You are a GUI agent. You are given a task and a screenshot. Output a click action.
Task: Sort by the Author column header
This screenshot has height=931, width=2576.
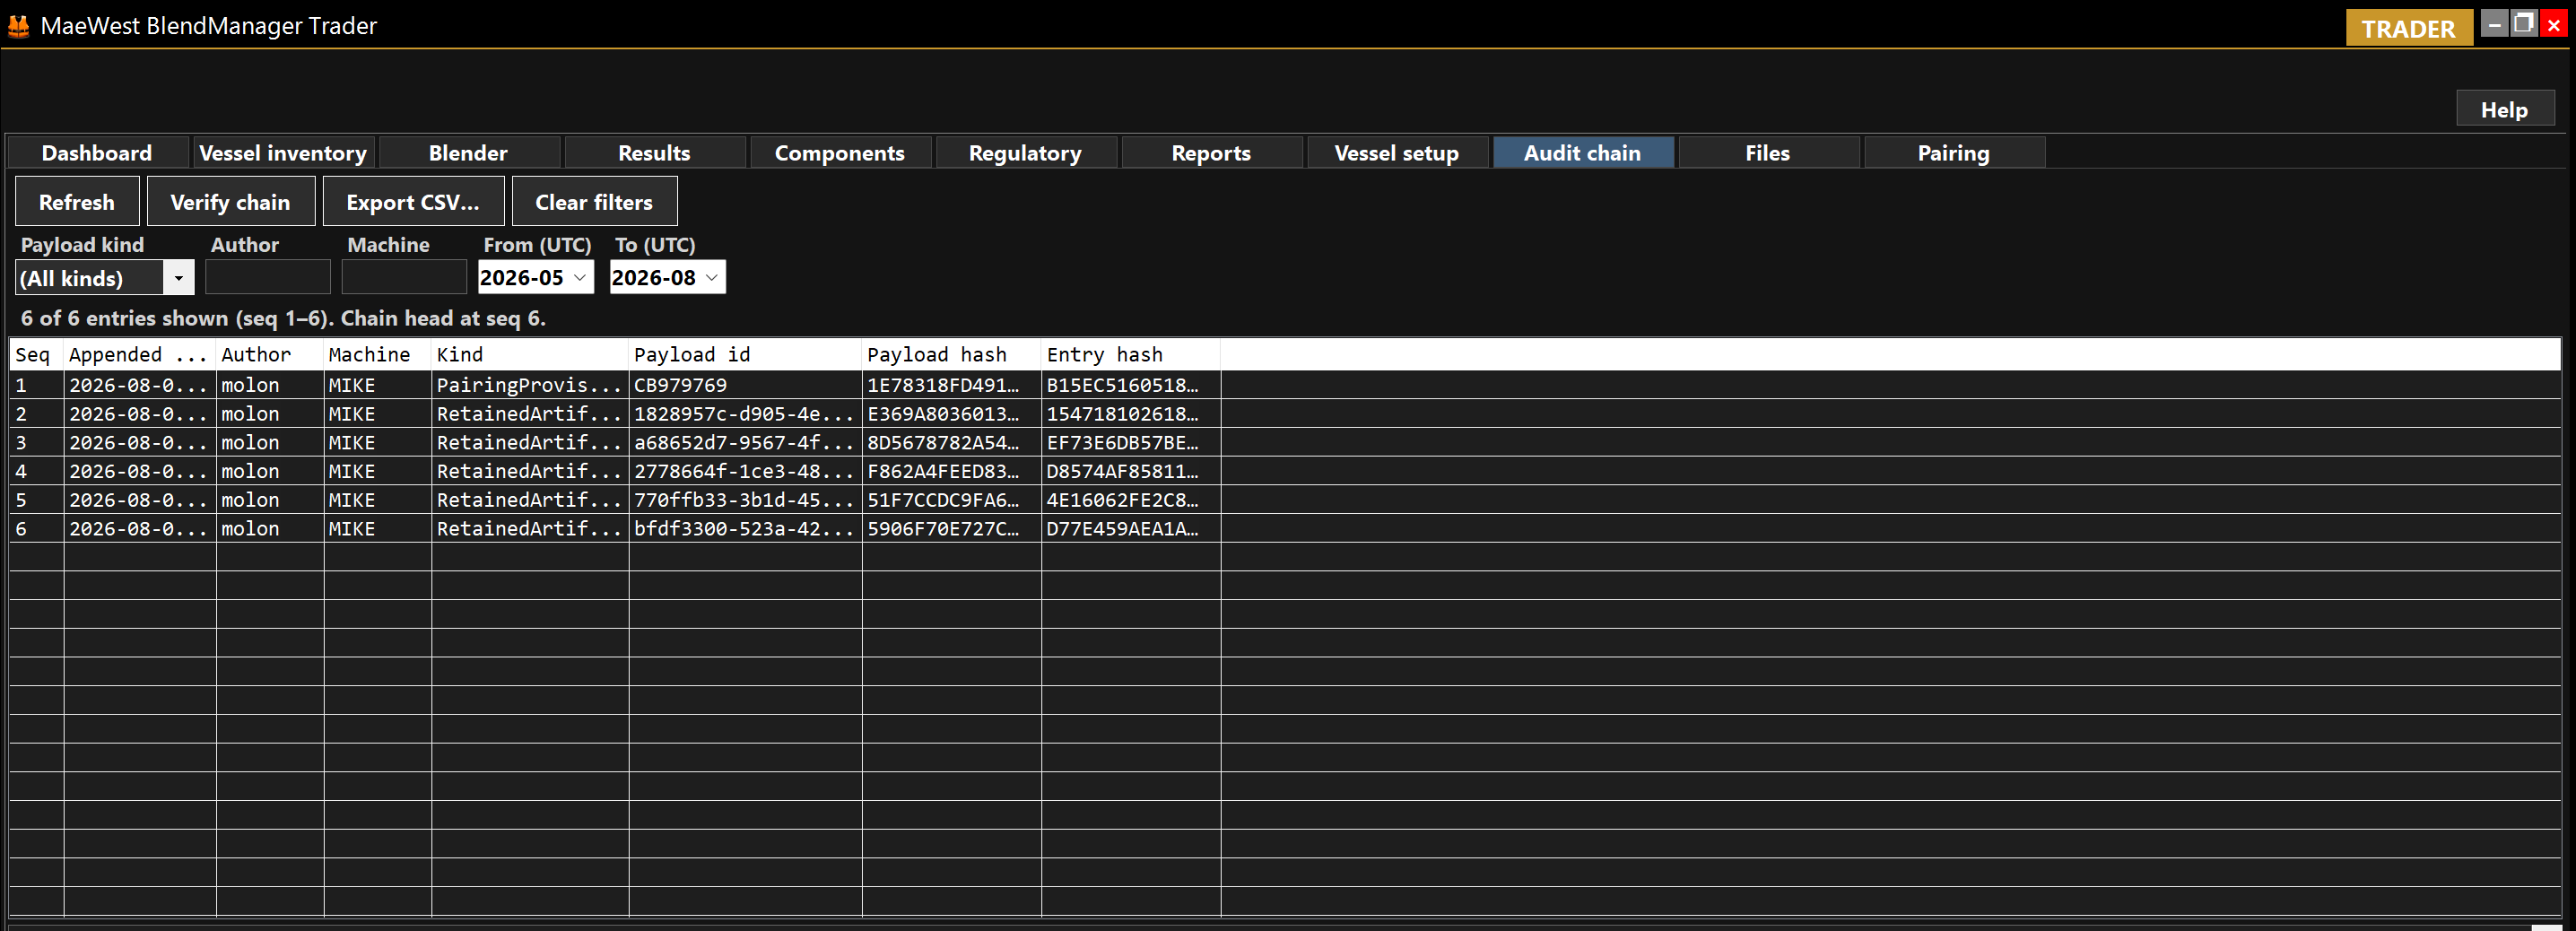click(270, 354)
